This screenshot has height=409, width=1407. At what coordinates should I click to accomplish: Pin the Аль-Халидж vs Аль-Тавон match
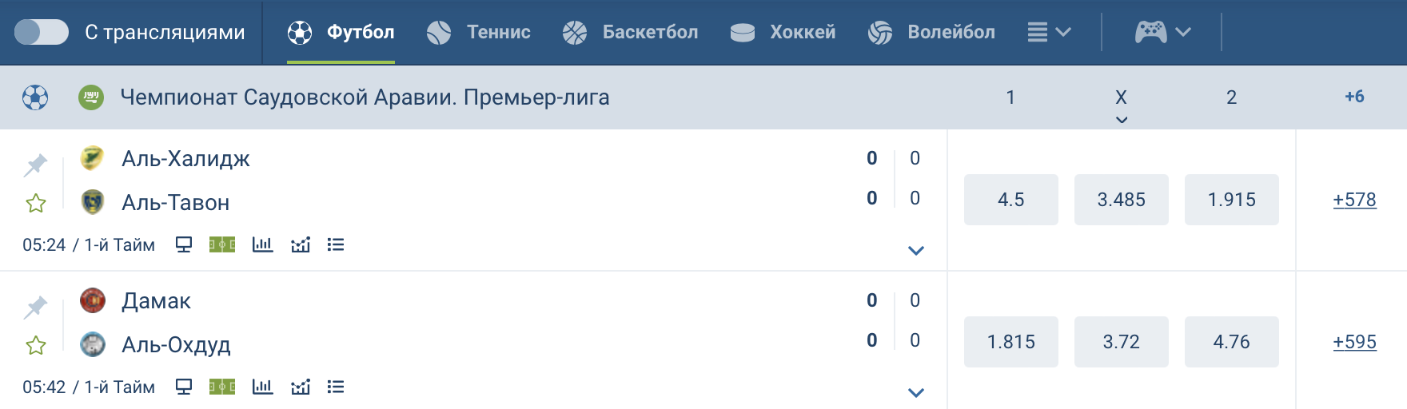click(35, 165)
